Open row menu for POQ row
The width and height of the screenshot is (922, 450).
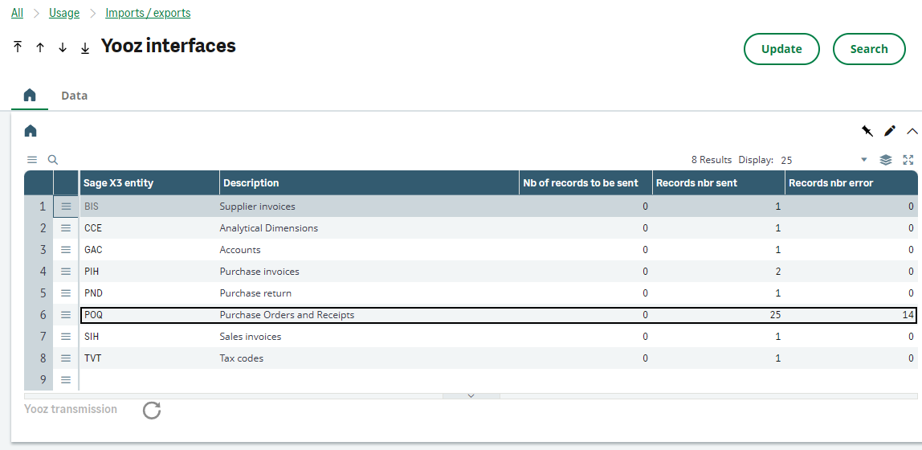pos(66,315)
